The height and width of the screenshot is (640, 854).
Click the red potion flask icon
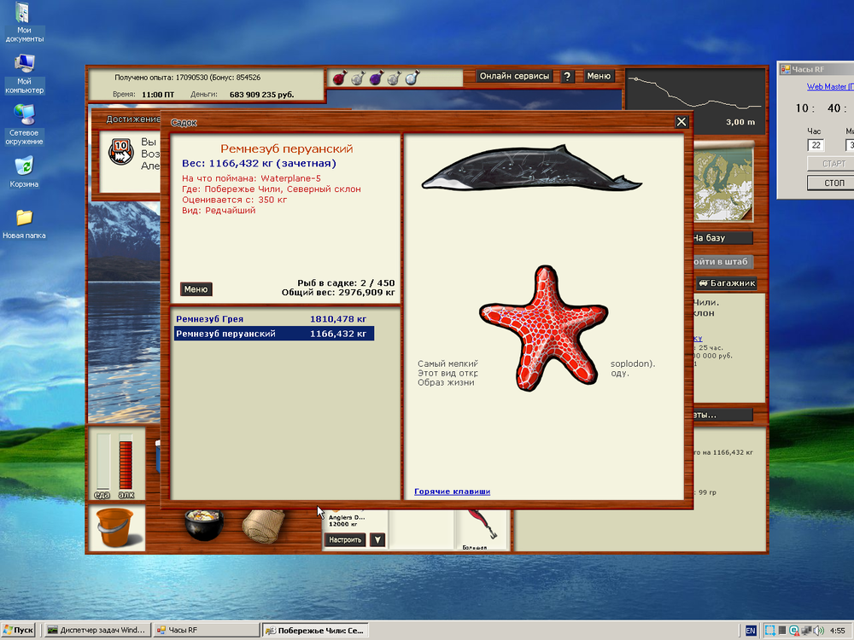click(x=339, y=79)
